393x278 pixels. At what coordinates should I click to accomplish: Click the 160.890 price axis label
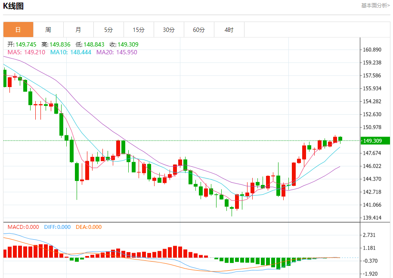pos(372,50)
